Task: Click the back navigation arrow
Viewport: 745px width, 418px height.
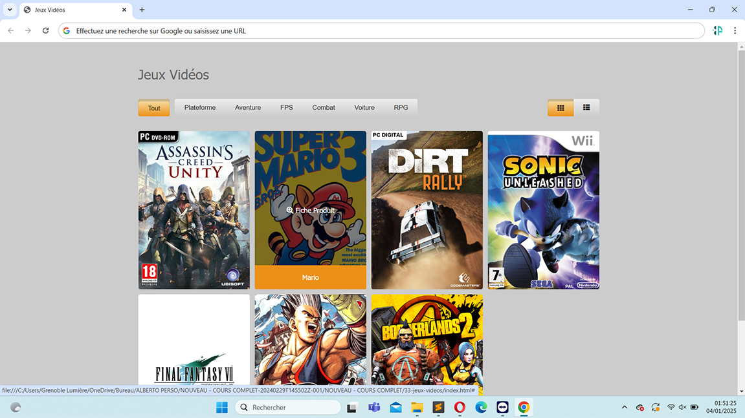Action: 10,30
